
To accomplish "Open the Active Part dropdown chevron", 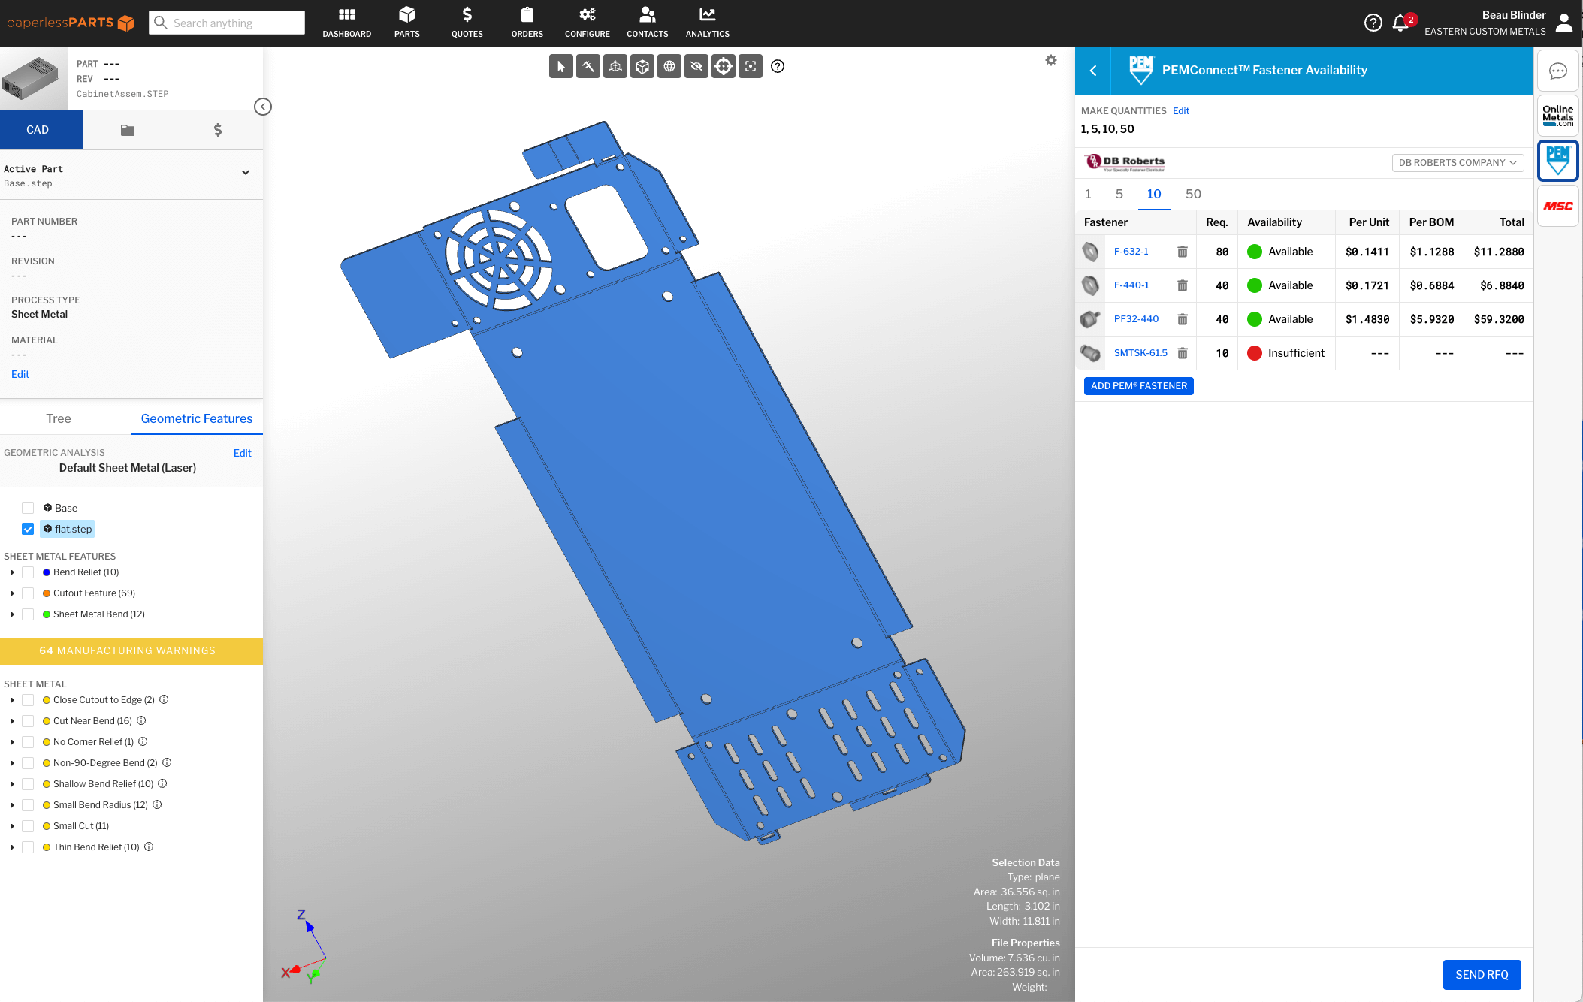I will pyautogui.click(x=245, y=173).
